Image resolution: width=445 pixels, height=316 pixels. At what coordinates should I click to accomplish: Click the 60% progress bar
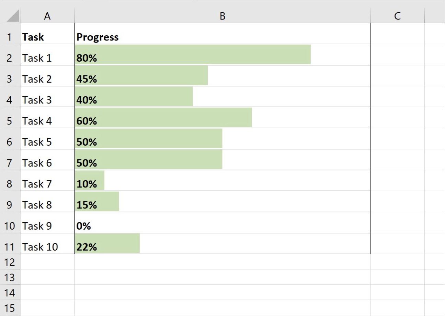(x=163, y=118)
